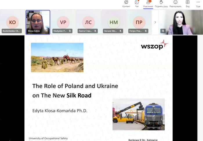The image size is (203, 141).
Task: Open Реагировать reactions menu
Action: click(175, 4)
